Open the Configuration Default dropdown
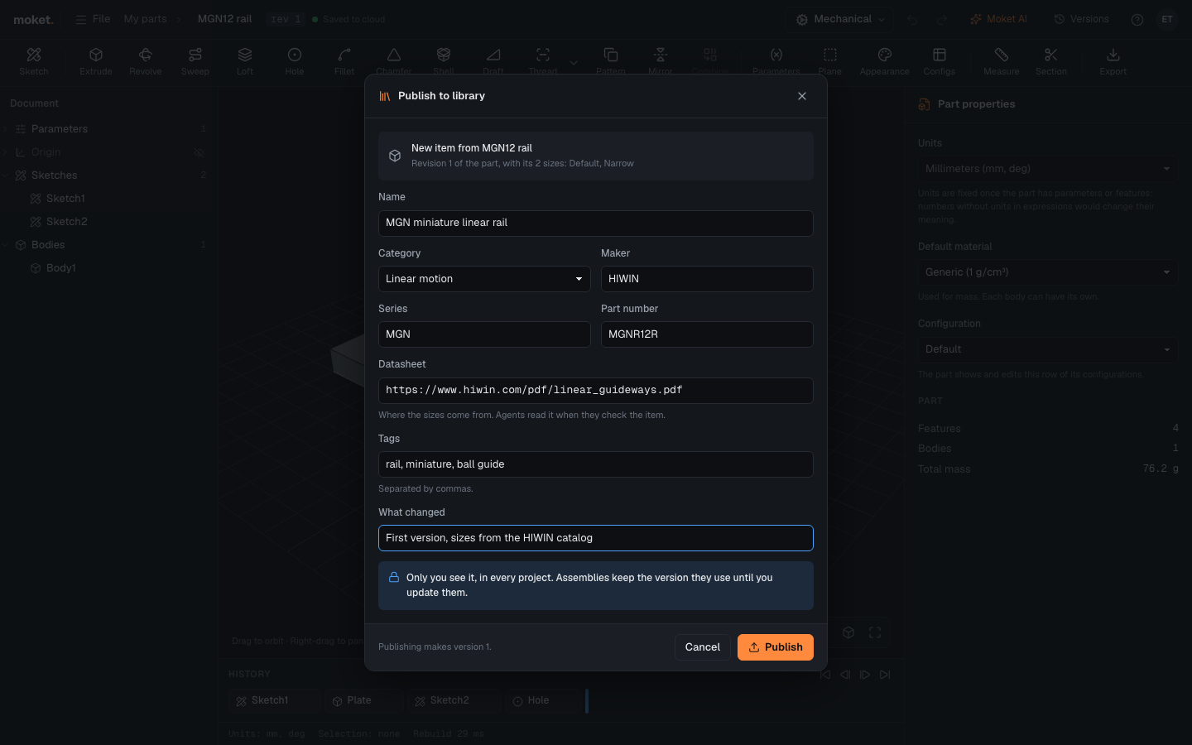The height and width of the screenshot is (745, 1192). (1047, 349)
